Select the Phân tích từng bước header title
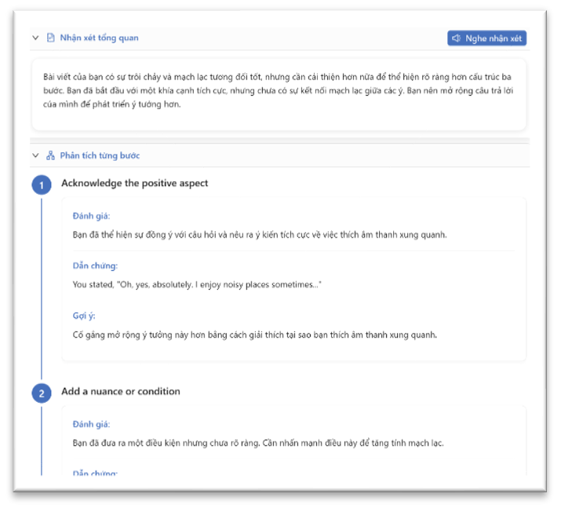561x508 pixels. tap(100, 155)
